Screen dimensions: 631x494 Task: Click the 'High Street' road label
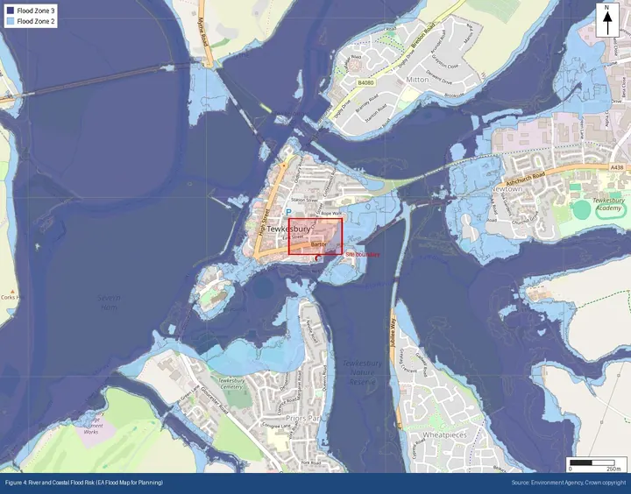(x=264, y=224)
